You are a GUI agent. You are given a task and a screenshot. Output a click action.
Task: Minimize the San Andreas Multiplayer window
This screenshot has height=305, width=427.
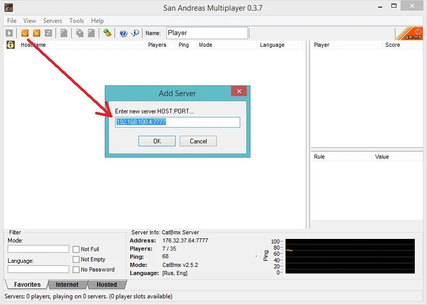(380, 7)
